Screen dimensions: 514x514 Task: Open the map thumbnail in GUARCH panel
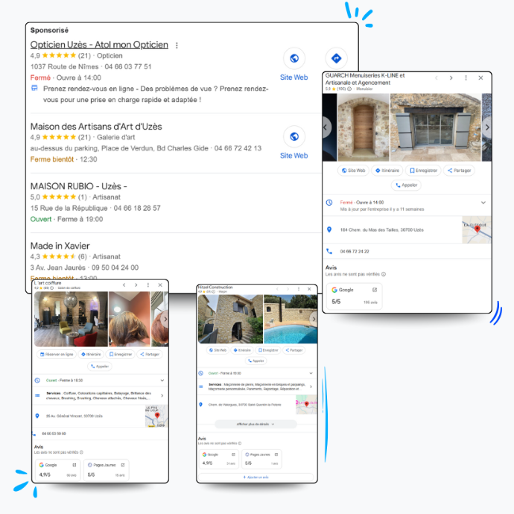tap(477, 229)
